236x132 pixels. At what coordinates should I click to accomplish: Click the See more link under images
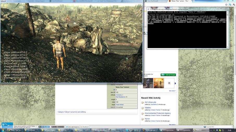(x=172, y=91)
